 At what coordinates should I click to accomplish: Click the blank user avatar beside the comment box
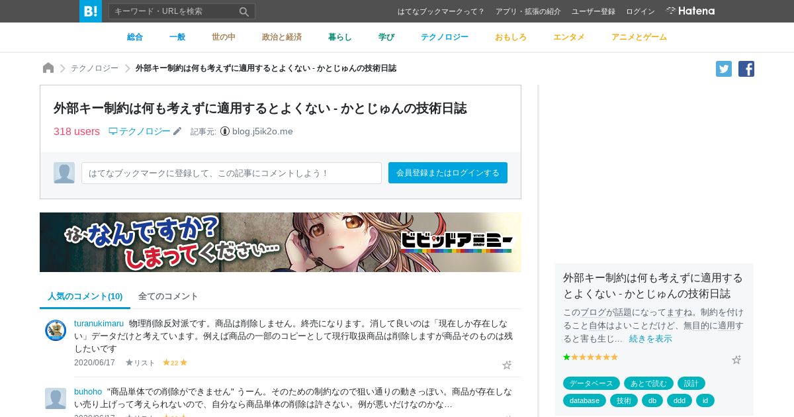pos(64,173)
